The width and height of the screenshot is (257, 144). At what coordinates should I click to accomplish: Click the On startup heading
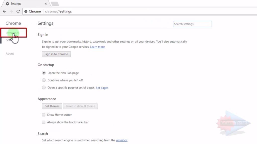coord(46,65)
